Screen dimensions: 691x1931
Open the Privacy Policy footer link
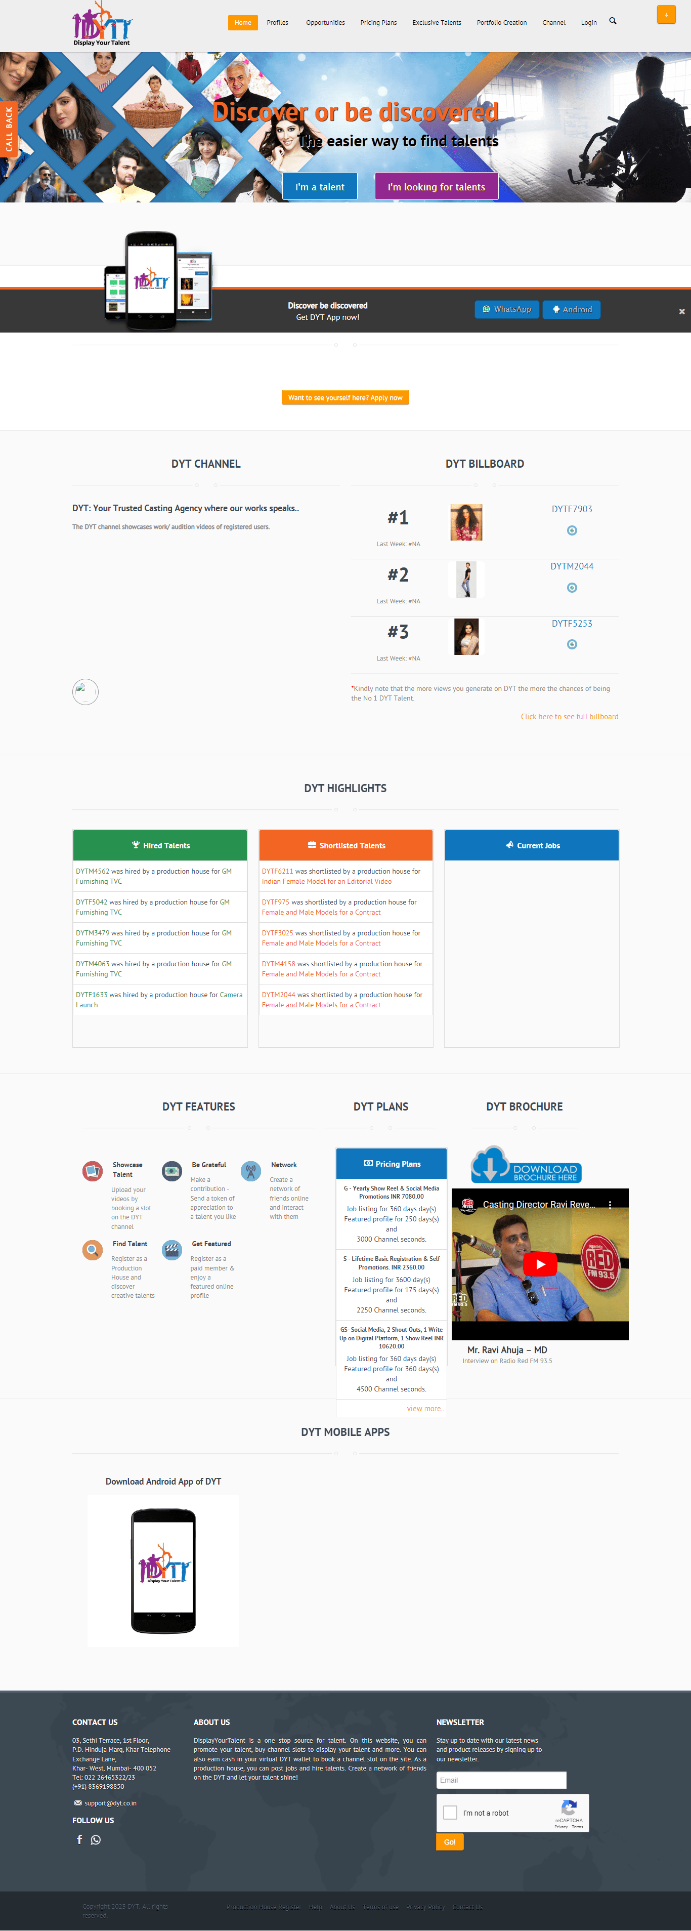[425, 1906]
